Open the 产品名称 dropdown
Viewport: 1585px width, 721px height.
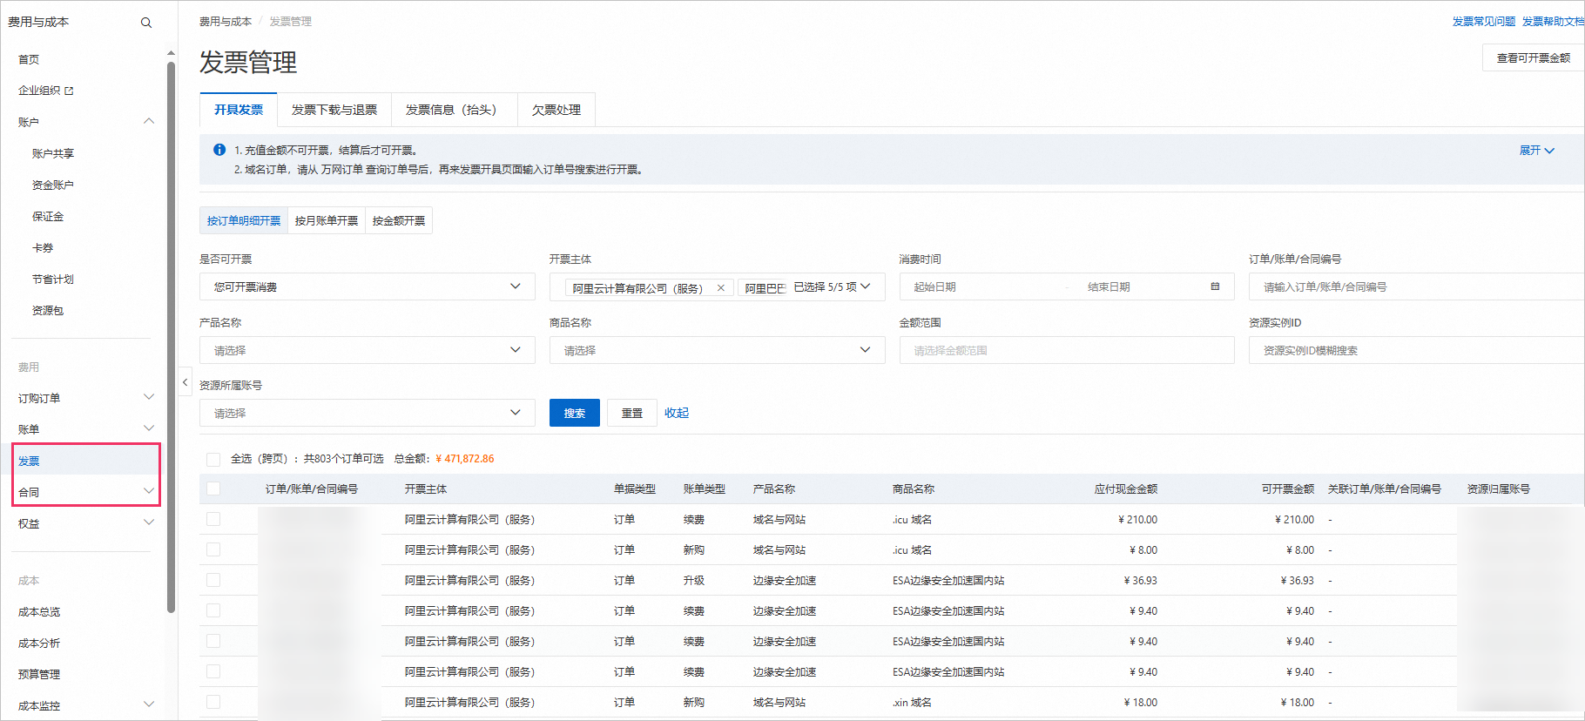(x=367, y=350)
